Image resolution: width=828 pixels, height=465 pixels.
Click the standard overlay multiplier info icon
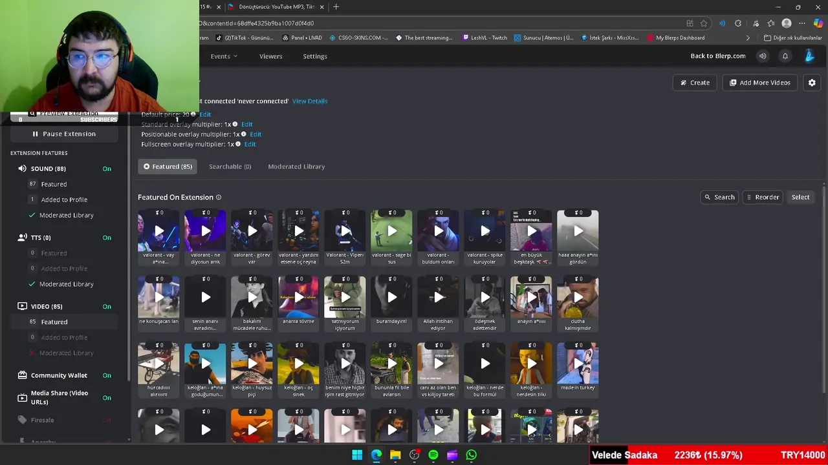pos(235,124)
